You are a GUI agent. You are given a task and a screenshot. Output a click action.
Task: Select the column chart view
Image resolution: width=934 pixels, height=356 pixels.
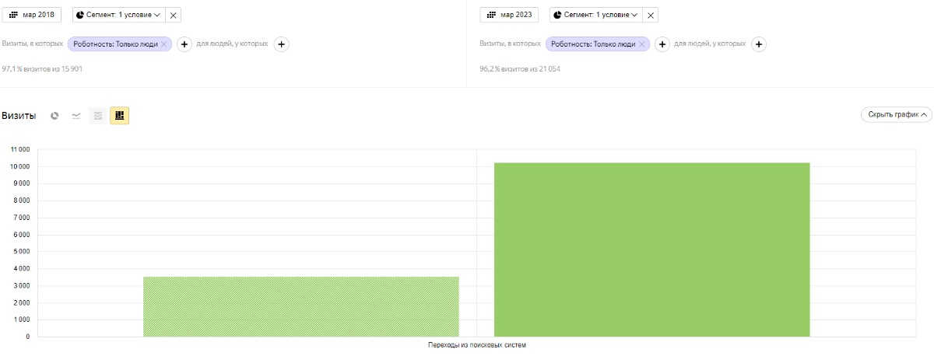coord(119,116)
